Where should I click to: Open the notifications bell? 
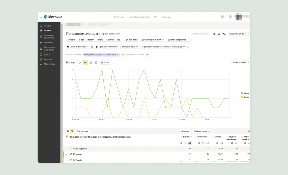pos(230,17)
